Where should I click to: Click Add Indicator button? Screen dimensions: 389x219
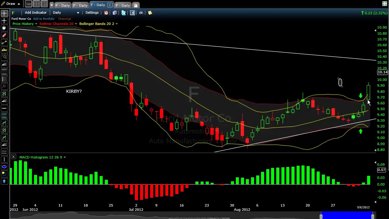[36, 13]
